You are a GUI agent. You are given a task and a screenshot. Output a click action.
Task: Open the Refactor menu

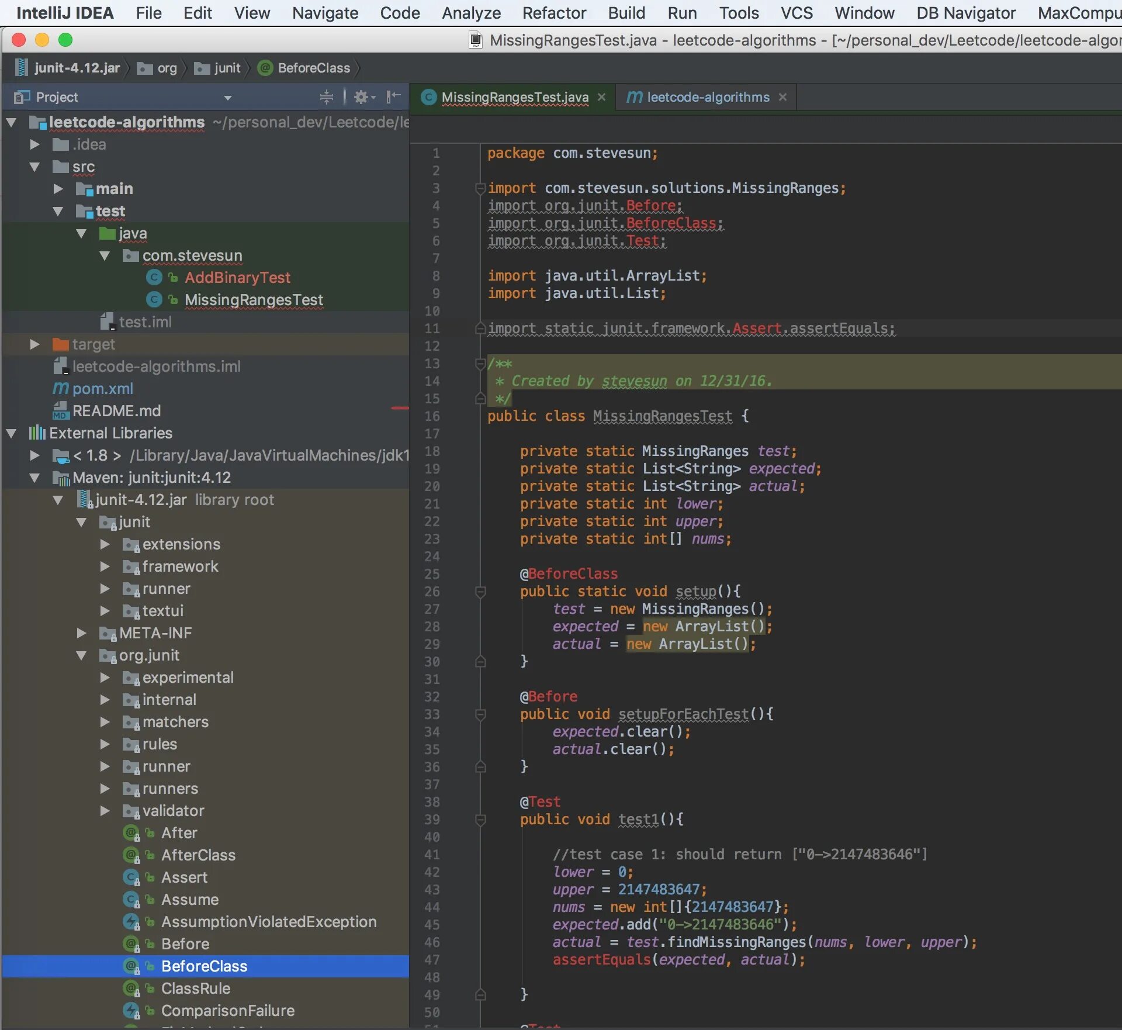[x=553, y=13]
